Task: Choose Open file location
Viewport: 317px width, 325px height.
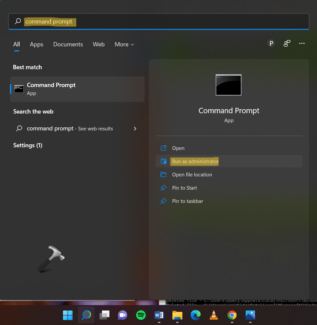Action: point(192,175)
